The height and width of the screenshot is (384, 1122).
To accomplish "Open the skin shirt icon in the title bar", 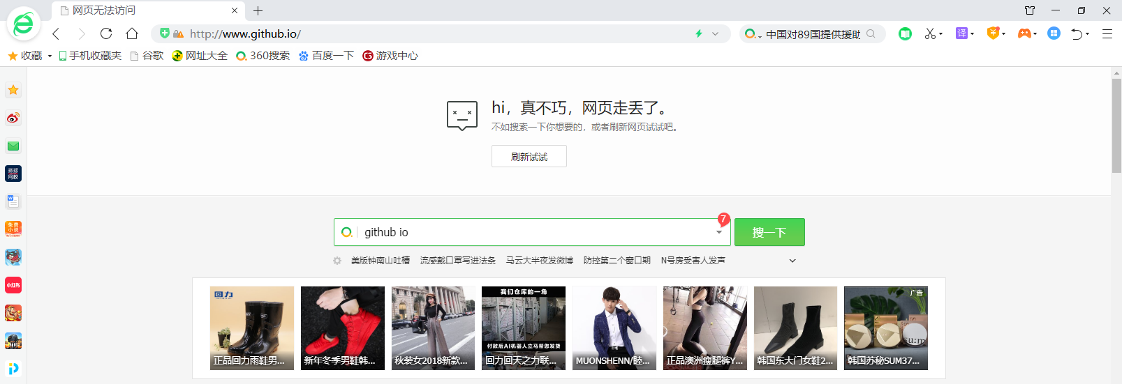I will [x=1030, y=10].
